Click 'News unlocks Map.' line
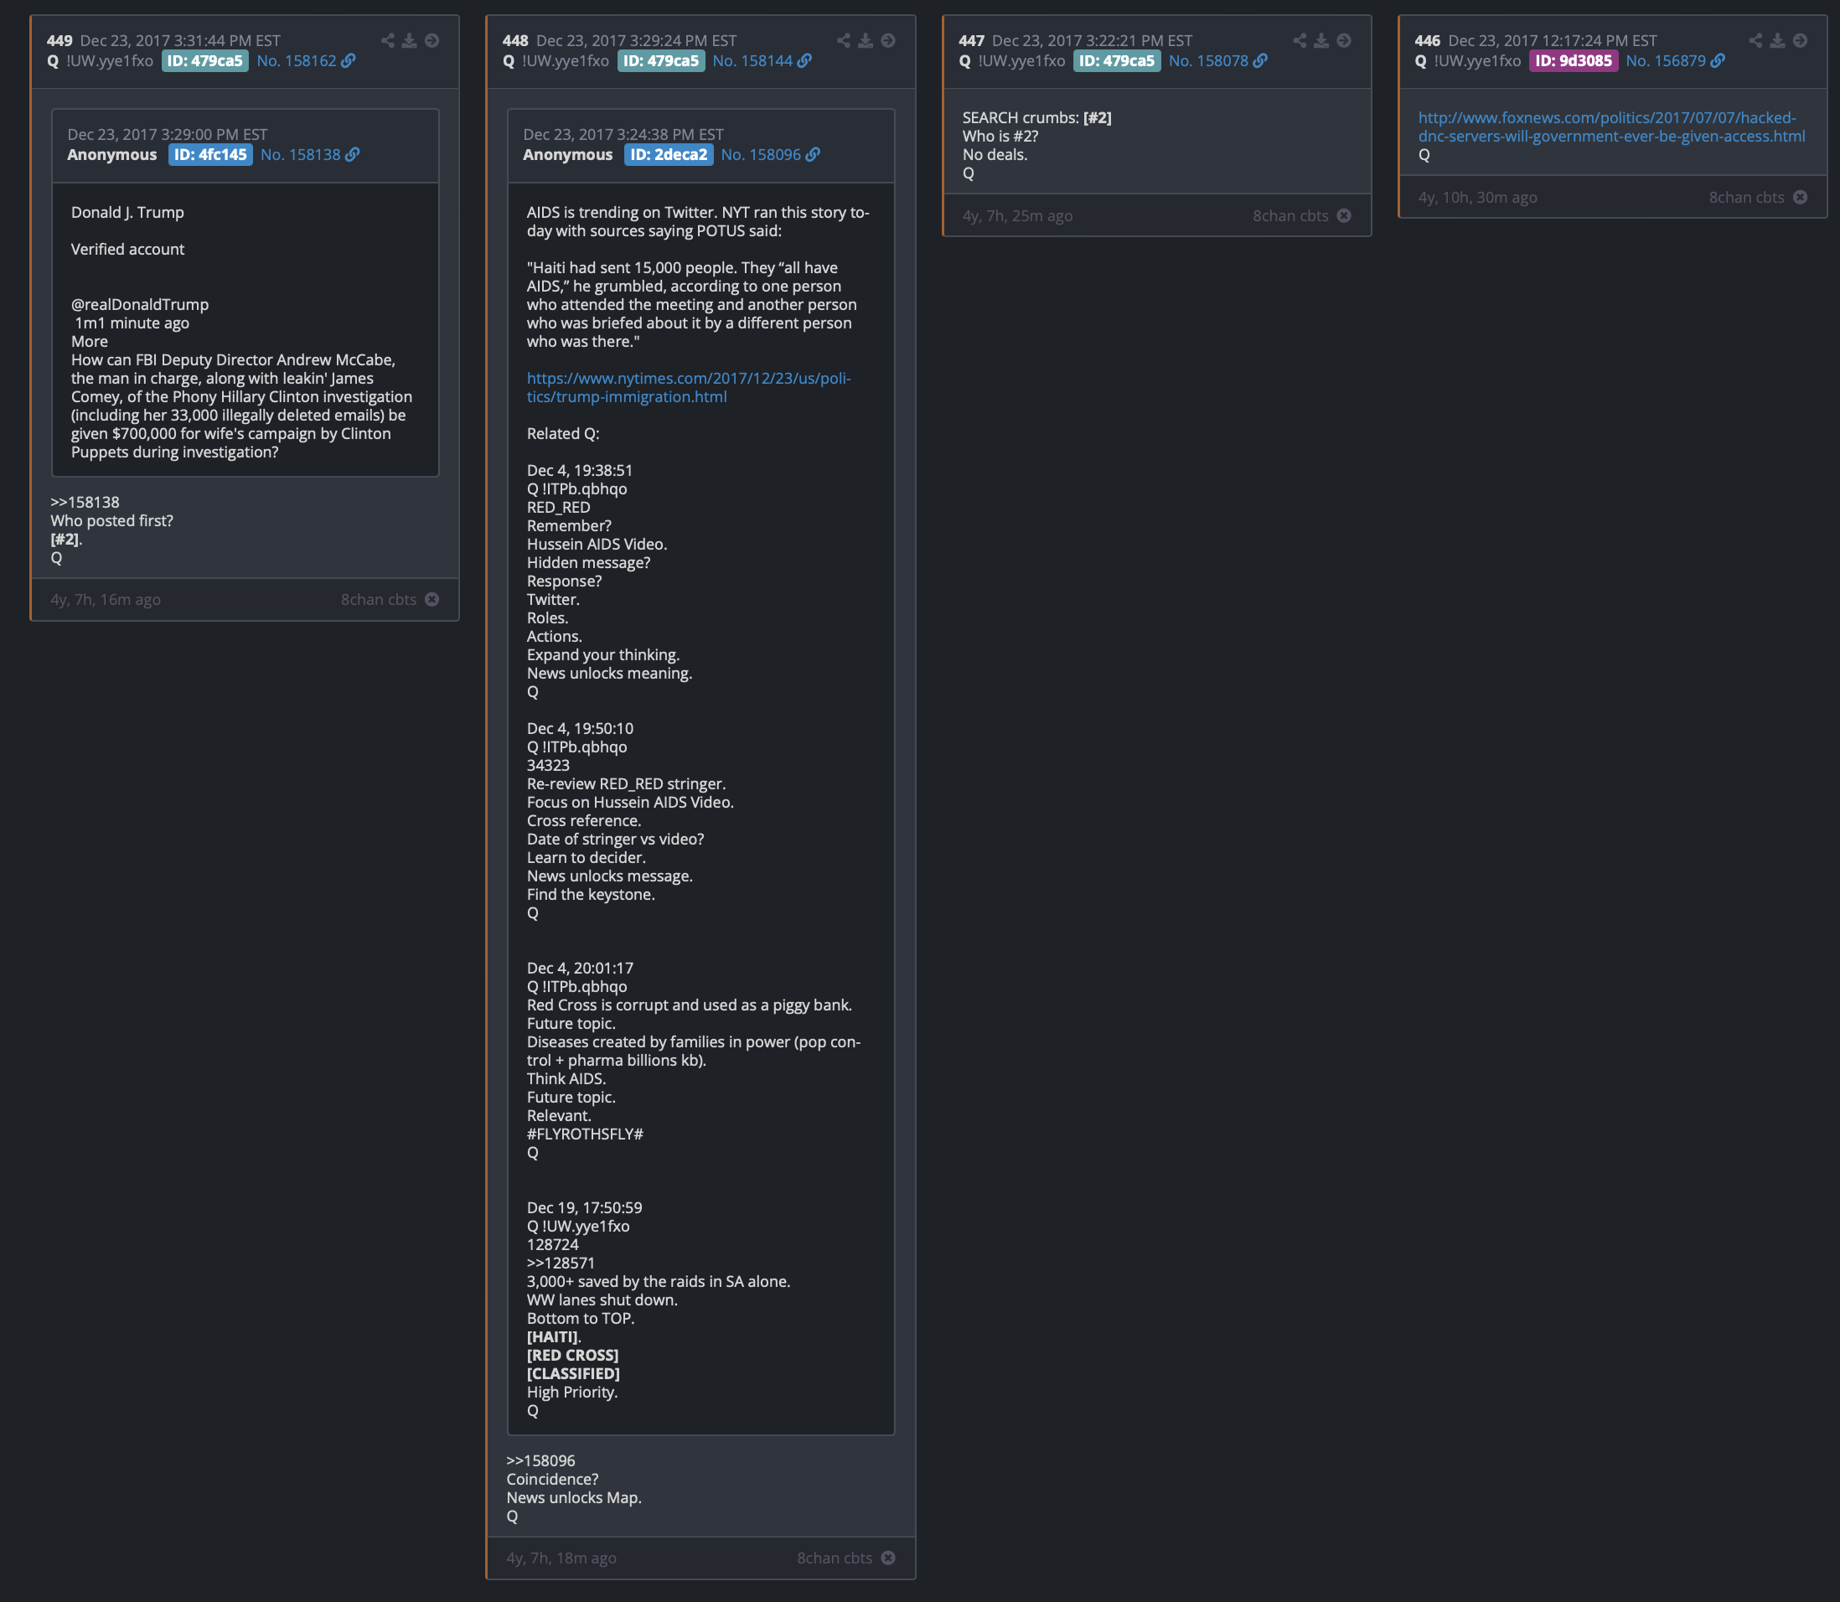This screenshot has height=1602, width=1840. [574, 1497]
